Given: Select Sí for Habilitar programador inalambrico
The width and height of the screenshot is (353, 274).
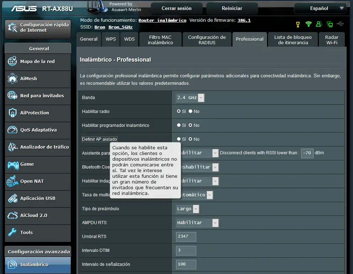Looking at the screenshot, I should pyautogui.click(x=179, y=125).
